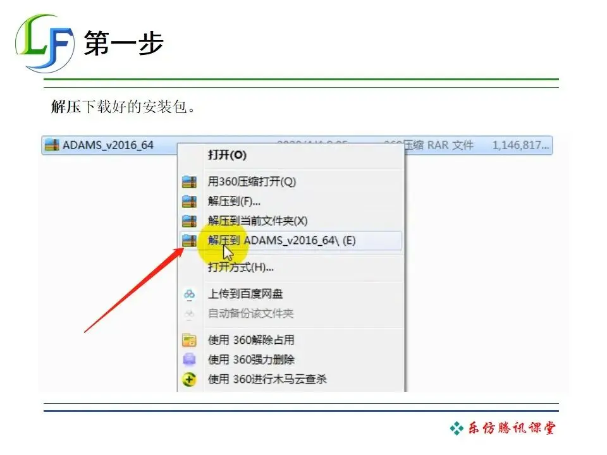Image resolution: width=607 pixels, height=455 pixels.
Task: Select the ADAMS_v2016_64 archive file name
Action: tap(108, 145)
